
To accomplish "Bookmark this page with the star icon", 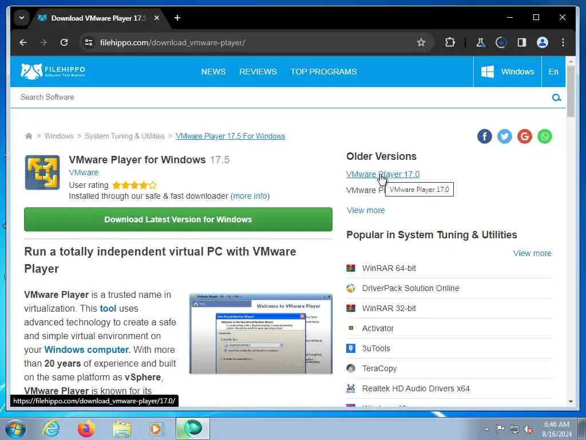I will tap(421, 42).
